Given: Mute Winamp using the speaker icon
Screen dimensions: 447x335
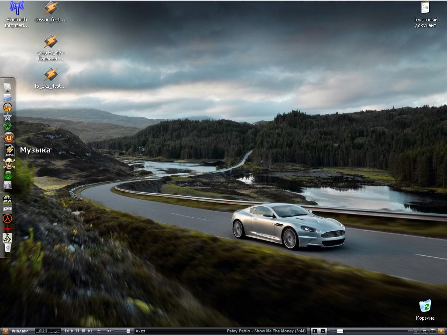Looking at the screenshot, I should pyautogui.click(x=109, y=331).
